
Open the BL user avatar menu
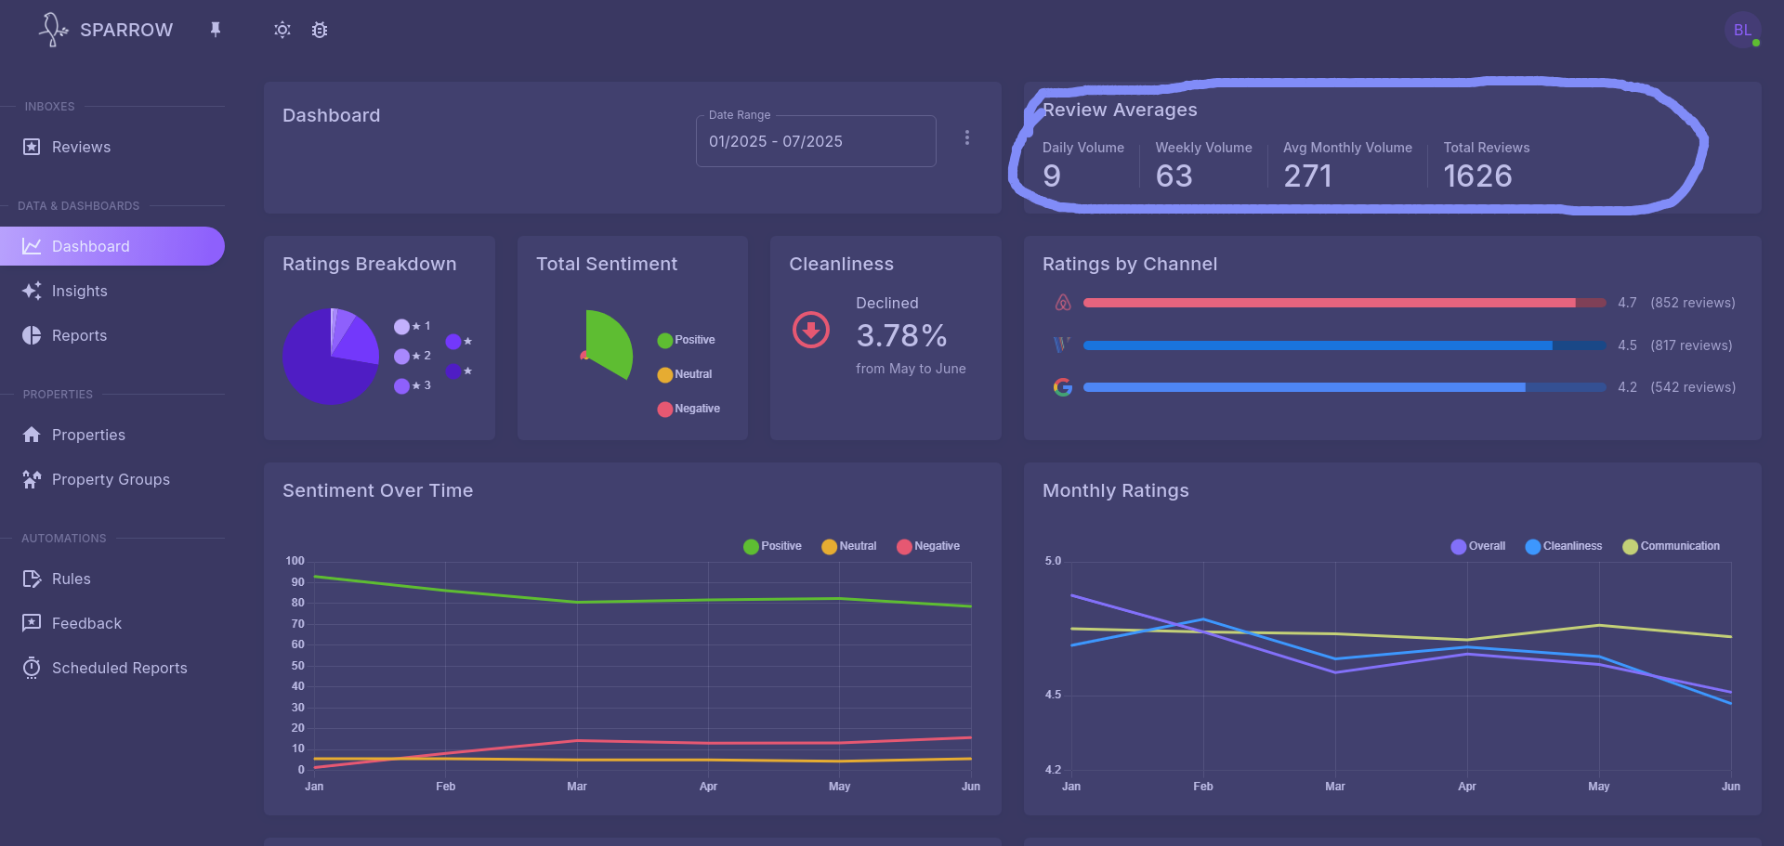tap(1742, 30)
